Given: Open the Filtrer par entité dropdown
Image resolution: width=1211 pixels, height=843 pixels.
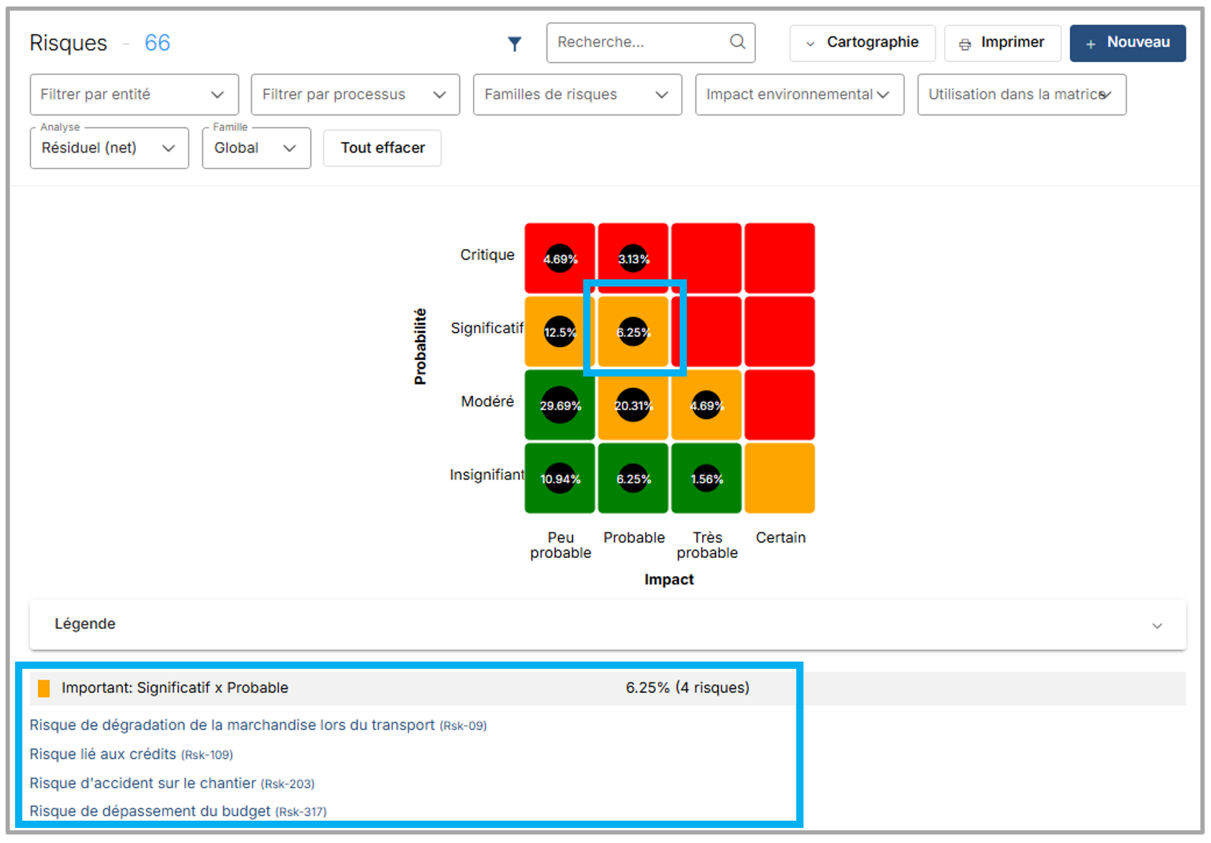Looking at the screenshot, I should (134, 94).
